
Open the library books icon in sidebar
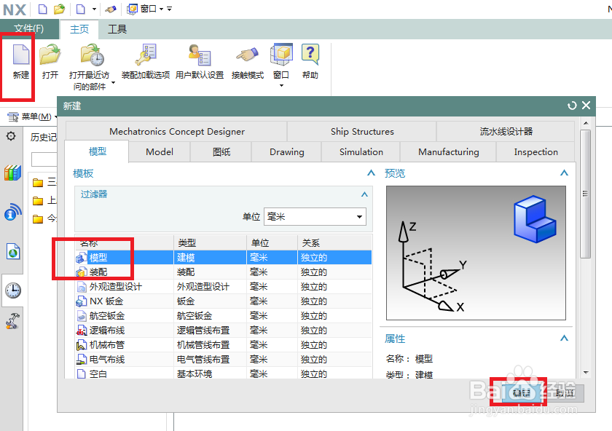[12, 173]
